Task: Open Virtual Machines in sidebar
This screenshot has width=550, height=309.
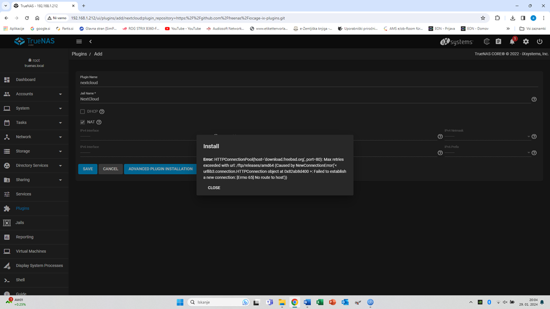Action: [34, 251]
